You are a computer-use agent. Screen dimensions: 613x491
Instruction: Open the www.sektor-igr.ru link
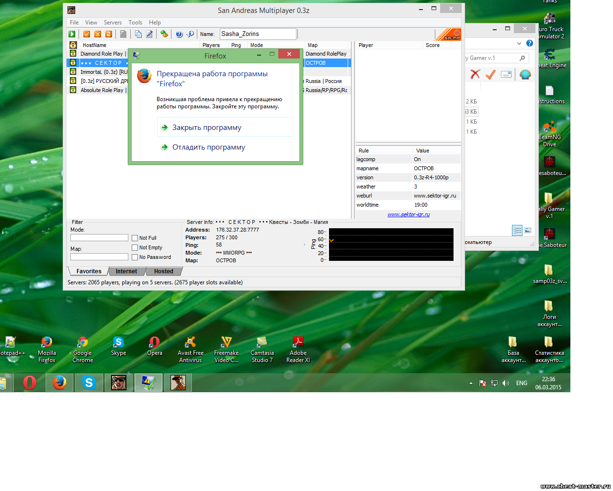(409, 214)
